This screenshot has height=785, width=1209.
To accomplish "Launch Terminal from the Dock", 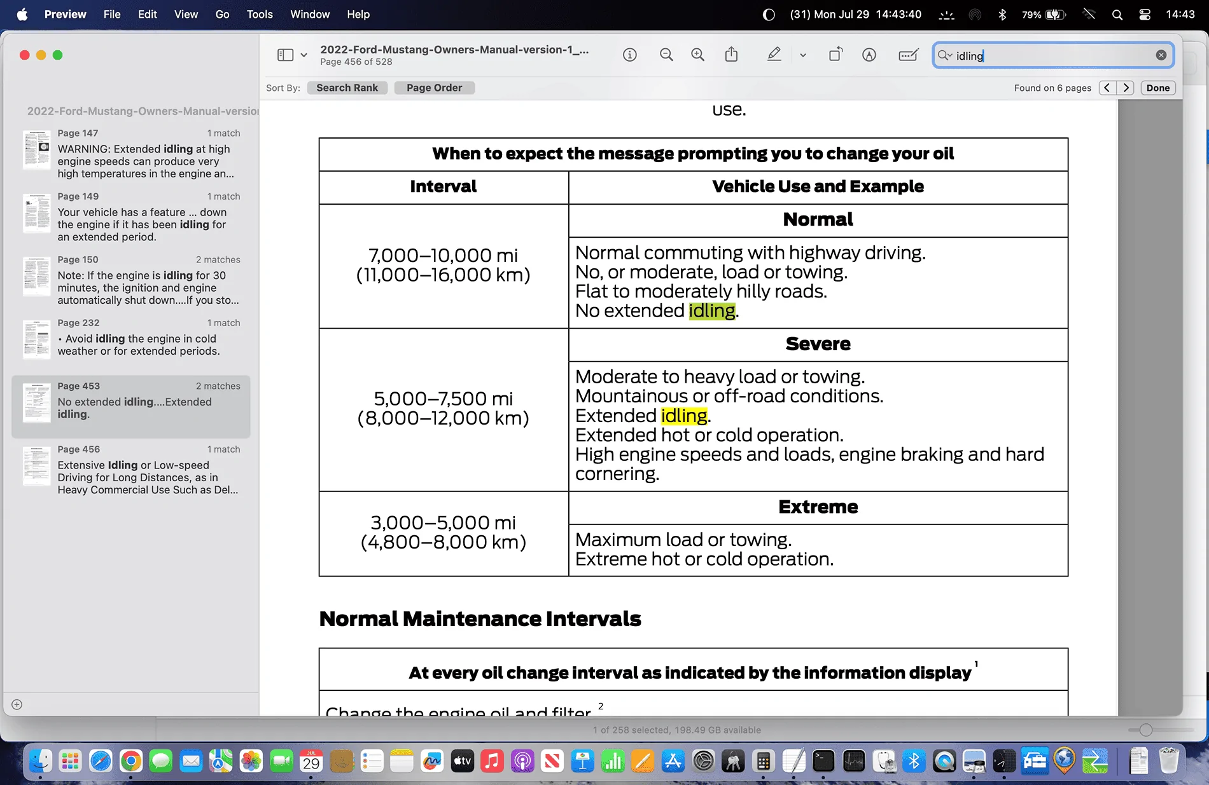I will [823, 760].
